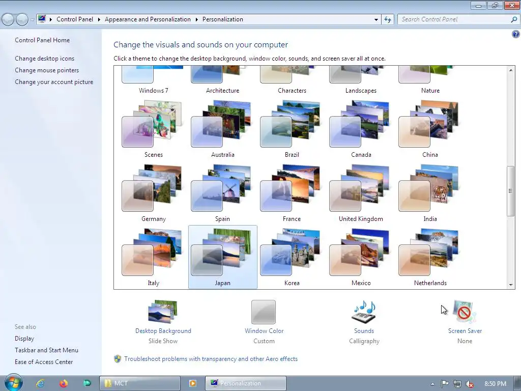Apply the Characters theme
The image size is (521, 391).
coord(292,81)
